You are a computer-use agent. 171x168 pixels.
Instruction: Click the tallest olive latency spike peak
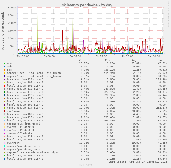point(38,15)
